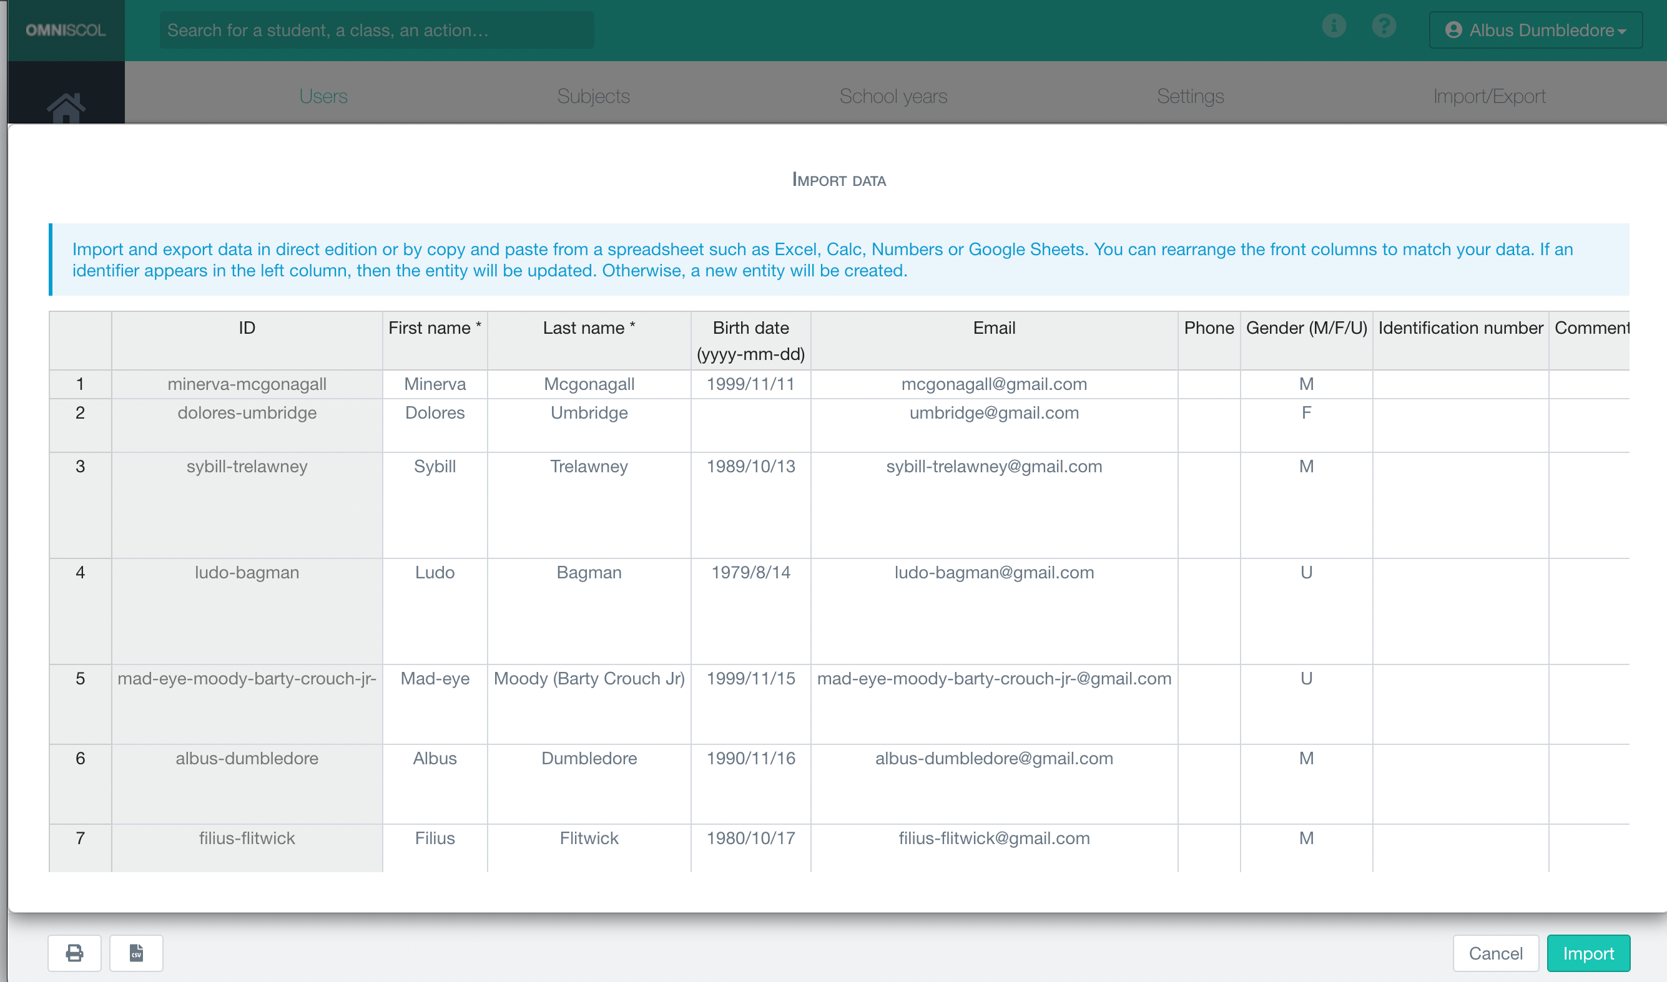Screen dimensions: 1667x982
Task: Switch to the Subjects tab
Action: (x=593, y=96)
